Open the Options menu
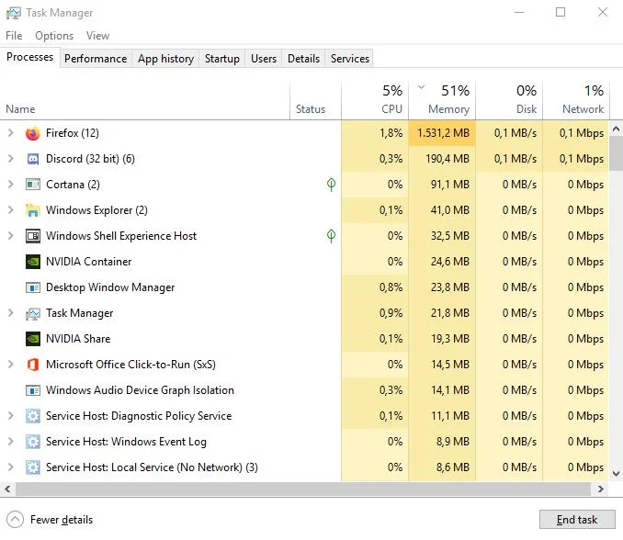This screenshot has height=540, width=623. tap(54, 36)
